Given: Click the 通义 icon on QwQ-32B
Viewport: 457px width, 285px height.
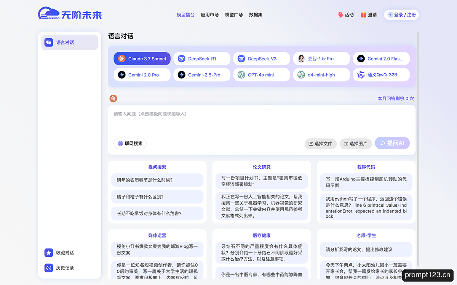Looking at the screenshot, I should pos(361,75).
